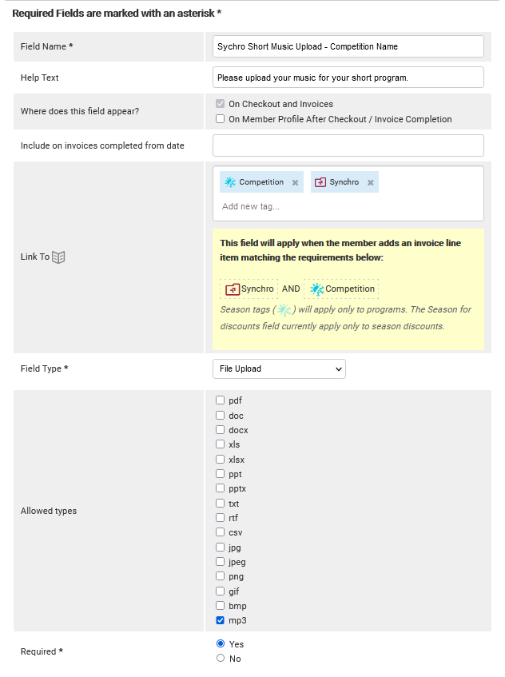The image size is (505, 677).
Task: Click the Add new tag input
Action: click(x=320, y=206)
